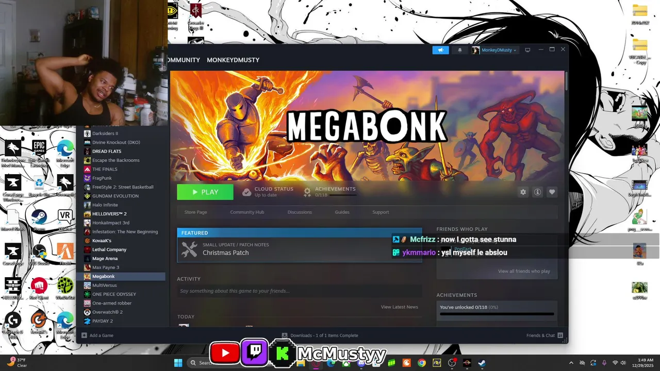Click Add a Game button

(97, 335)
